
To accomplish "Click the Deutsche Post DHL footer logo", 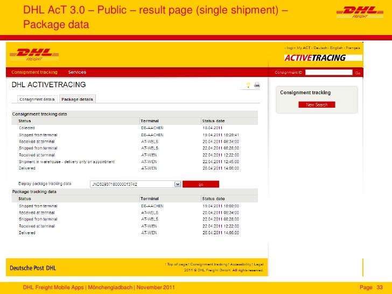I will 33,268.
